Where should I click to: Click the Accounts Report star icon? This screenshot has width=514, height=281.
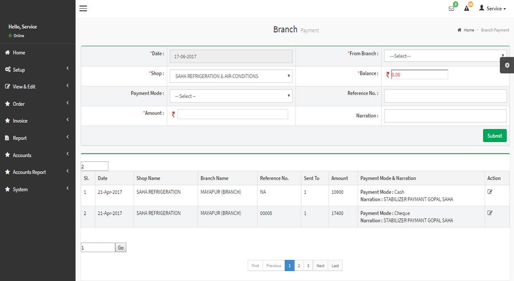(x=7, y=172)
